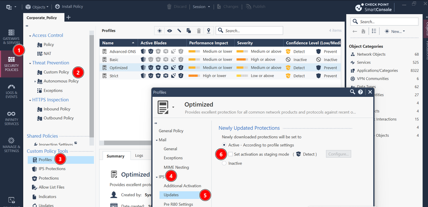The height and width of the screenshot is (207, 428).
Task: Open Manage & Settings view
Action: (x=11, y=145)
